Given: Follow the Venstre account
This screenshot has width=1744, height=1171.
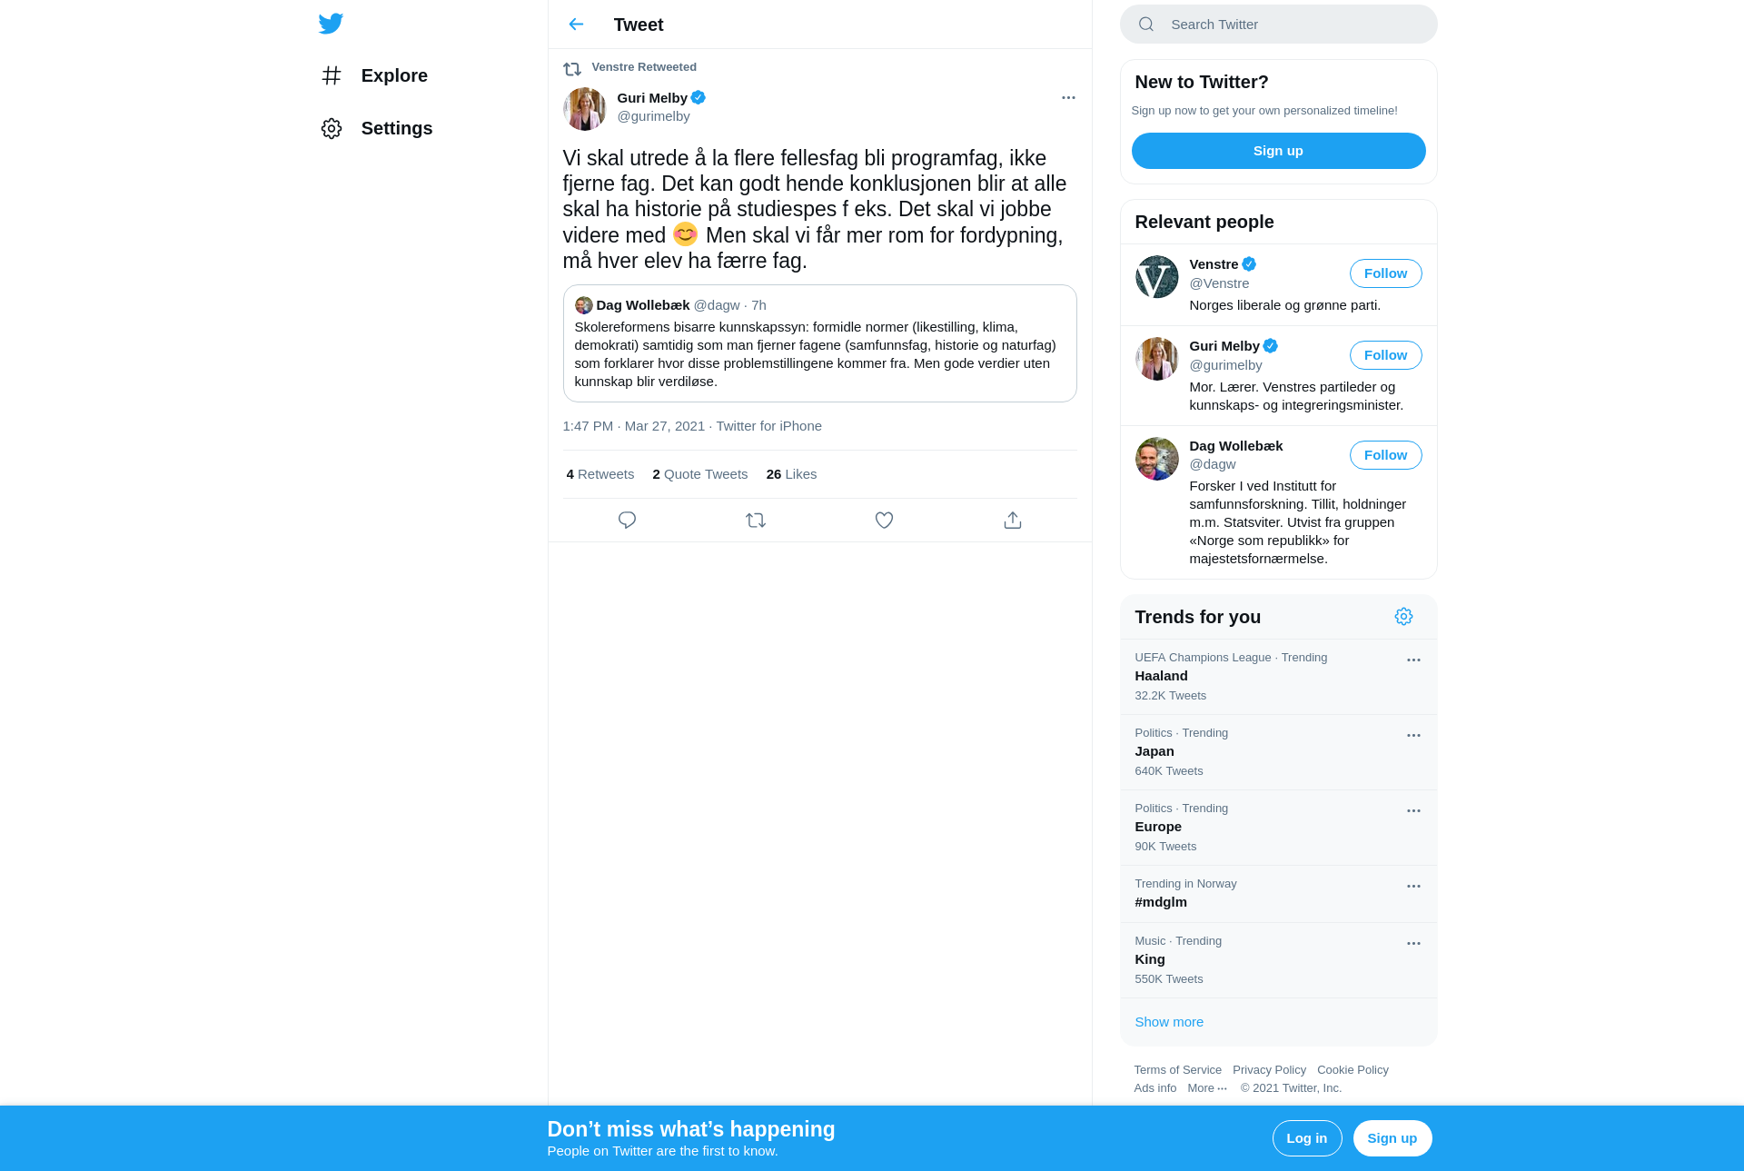Looking at the screenshot, I should pyautogui.click(x=1385, y=273).
